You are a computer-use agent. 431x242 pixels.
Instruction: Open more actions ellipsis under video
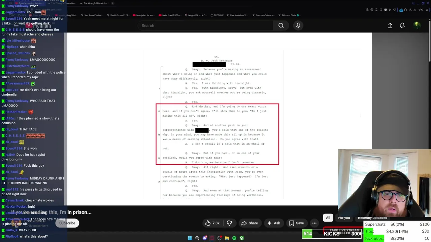(314, 223)
